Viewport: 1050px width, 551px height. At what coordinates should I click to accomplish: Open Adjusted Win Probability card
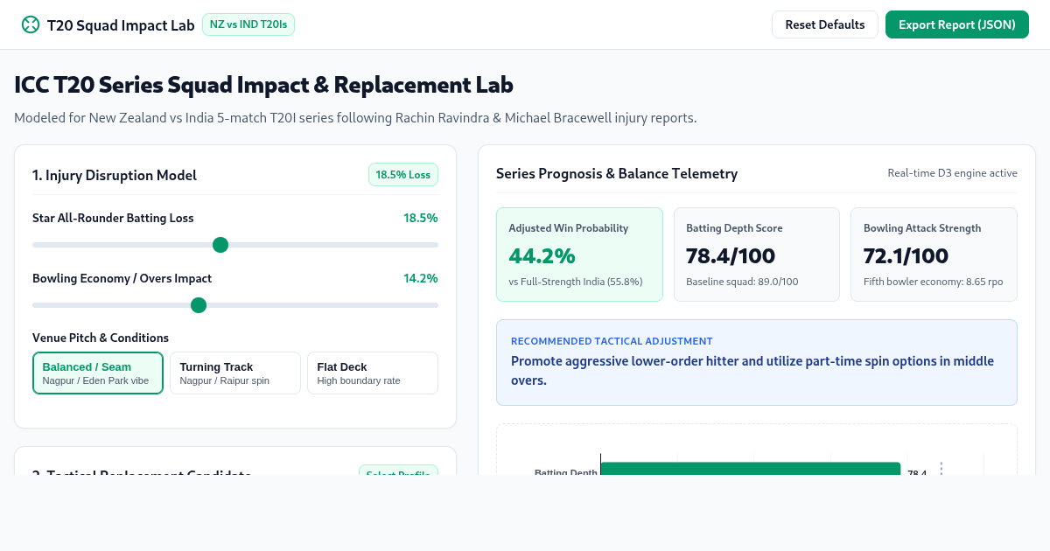[580, 255]
